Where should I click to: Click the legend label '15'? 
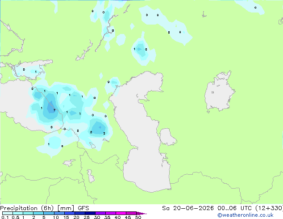pyautogui.click(x=66, y=217)
